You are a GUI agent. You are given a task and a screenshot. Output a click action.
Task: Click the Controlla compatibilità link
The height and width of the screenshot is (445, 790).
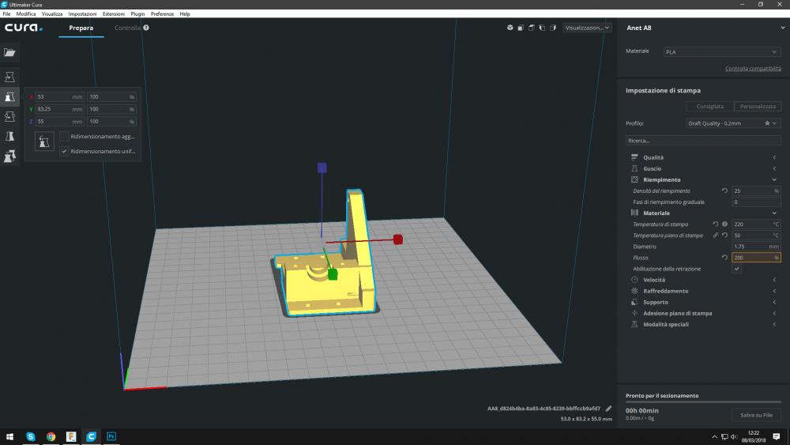(752, 69)
